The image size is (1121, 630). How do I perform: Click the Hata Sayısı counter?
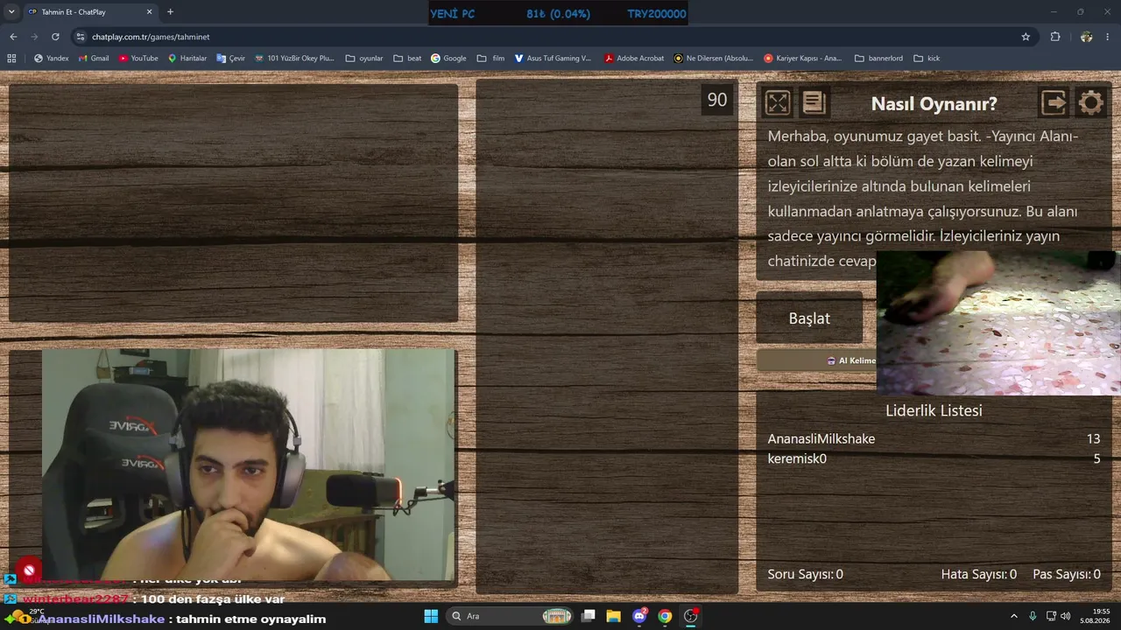click(979, 574)
